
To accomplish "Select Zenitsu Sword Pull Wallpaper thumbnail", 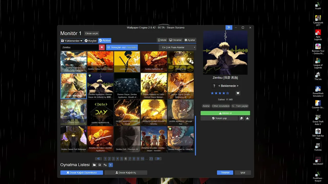I will coord(74,139).
